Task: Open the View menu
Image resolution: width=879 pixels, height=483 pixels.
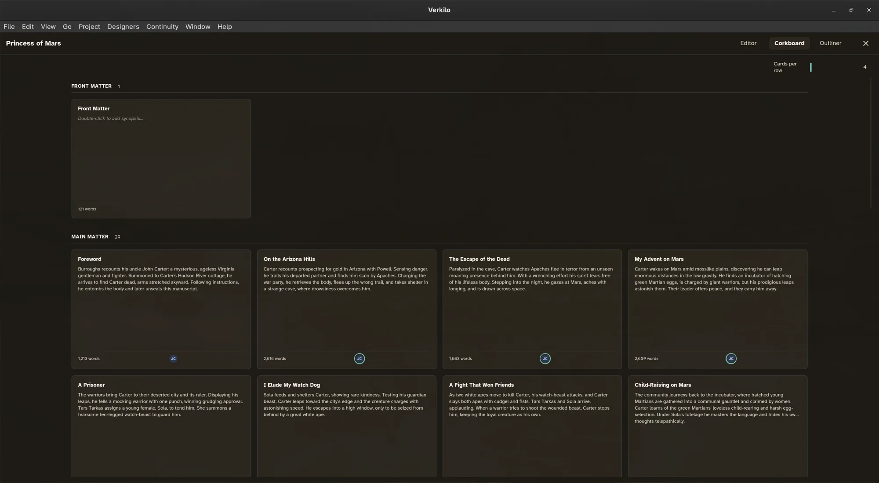Action: [x=48, y=27]
